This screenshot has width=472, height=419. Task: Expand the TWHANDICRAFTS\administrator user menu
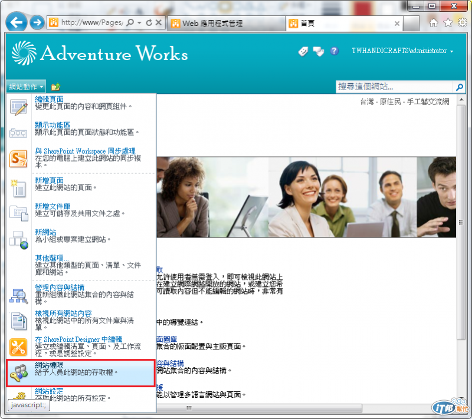[x=402, y=51]
